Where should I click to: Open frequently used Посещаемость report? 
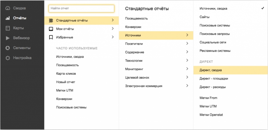pyautogui.click(x=67, y=65)
